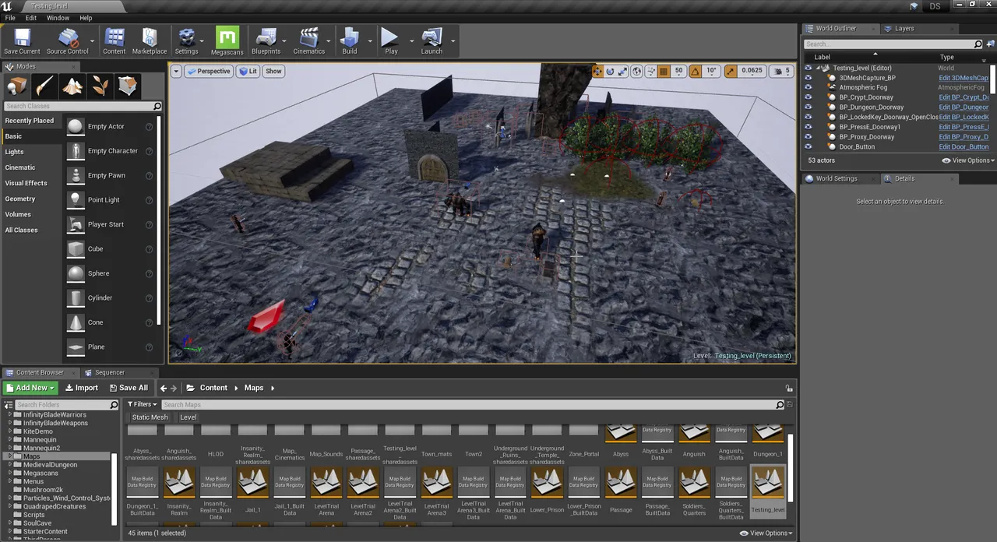This screenshot has height=542, width=997.
Task: Open the Marketplace from toolbar
Action: pyautogui.click(x=150, y=40)
